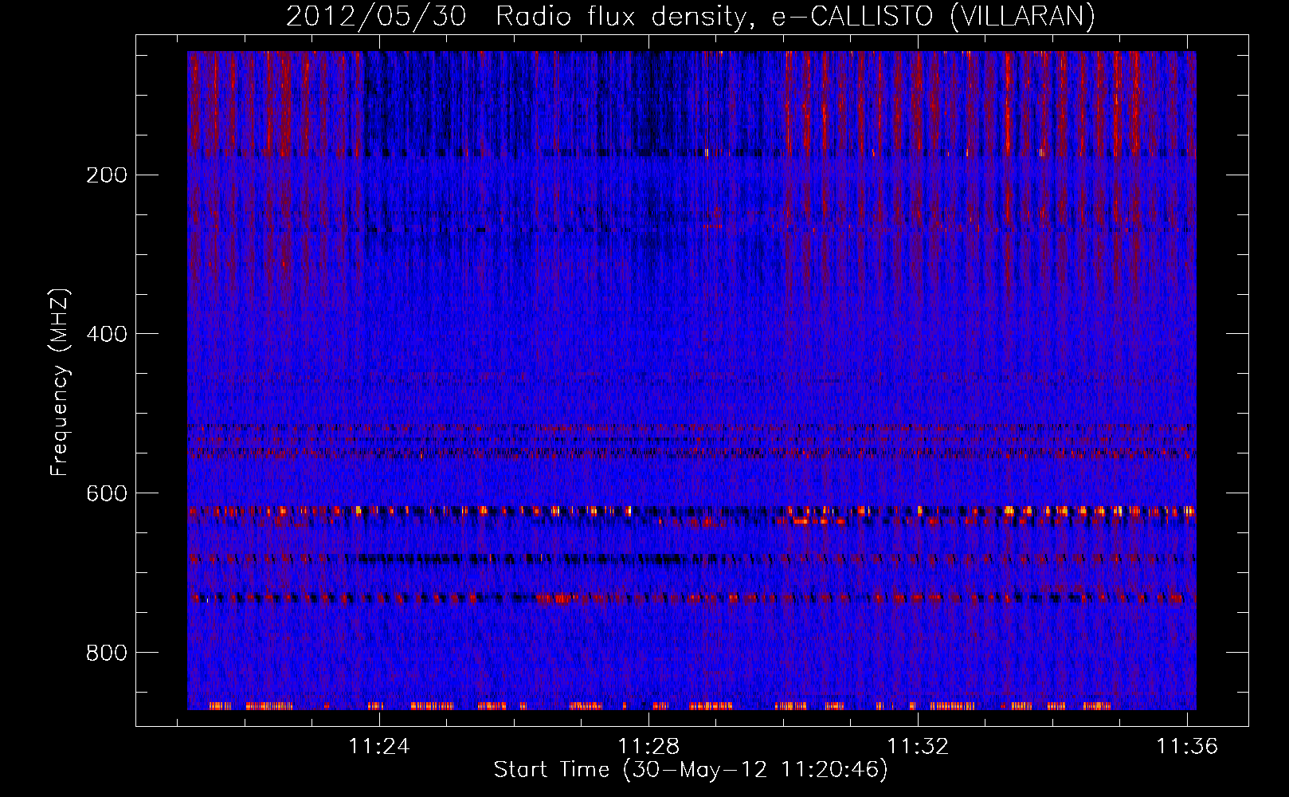Click the 'Start Time (30-May-12 11:20:46)' axis label
1289x797 pixels.
click(x=691, y=770)
